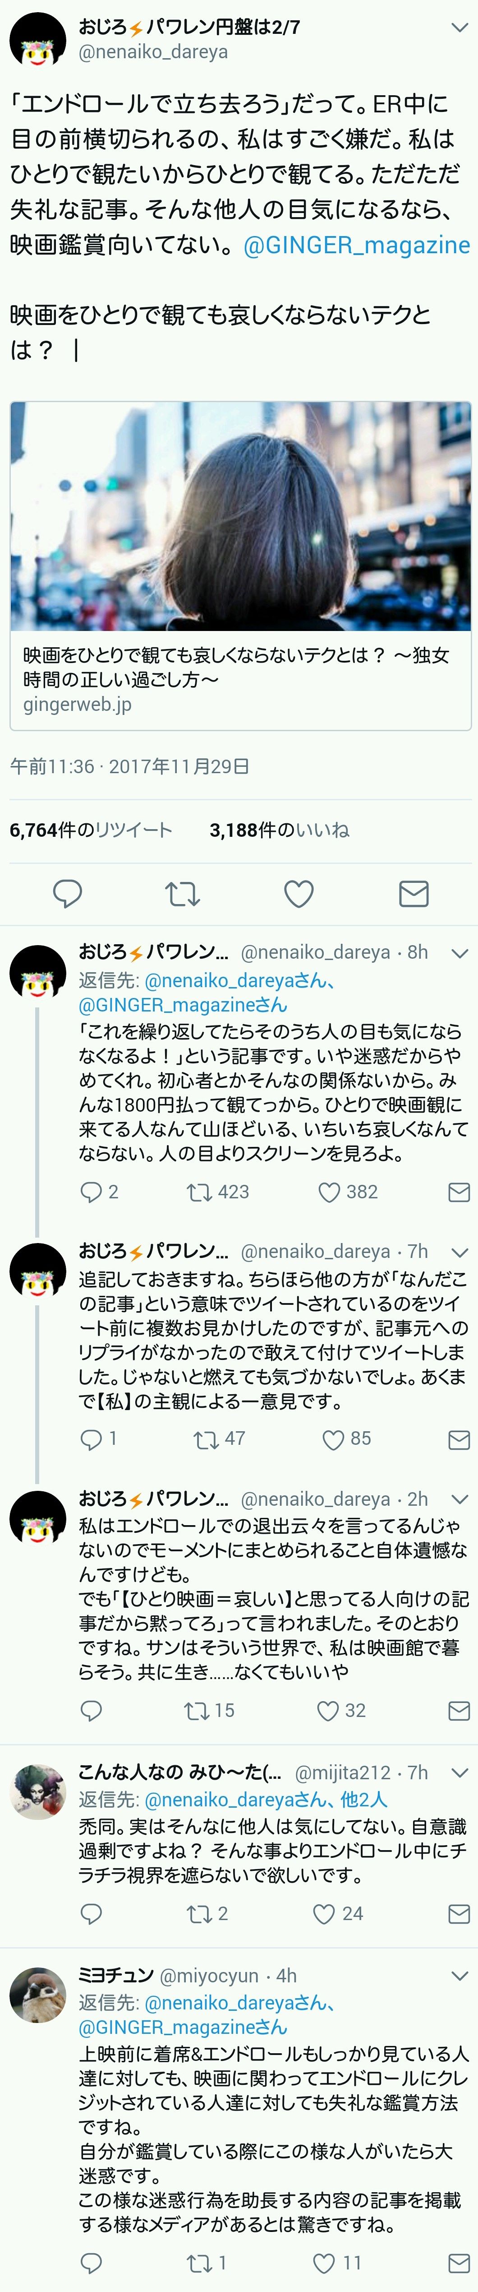The image size is (478, 2292).
Task: Retweet the main tweet
Action: pyautogui.click(x=182, y=893)
